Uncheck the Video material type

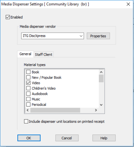pos(28,83)
